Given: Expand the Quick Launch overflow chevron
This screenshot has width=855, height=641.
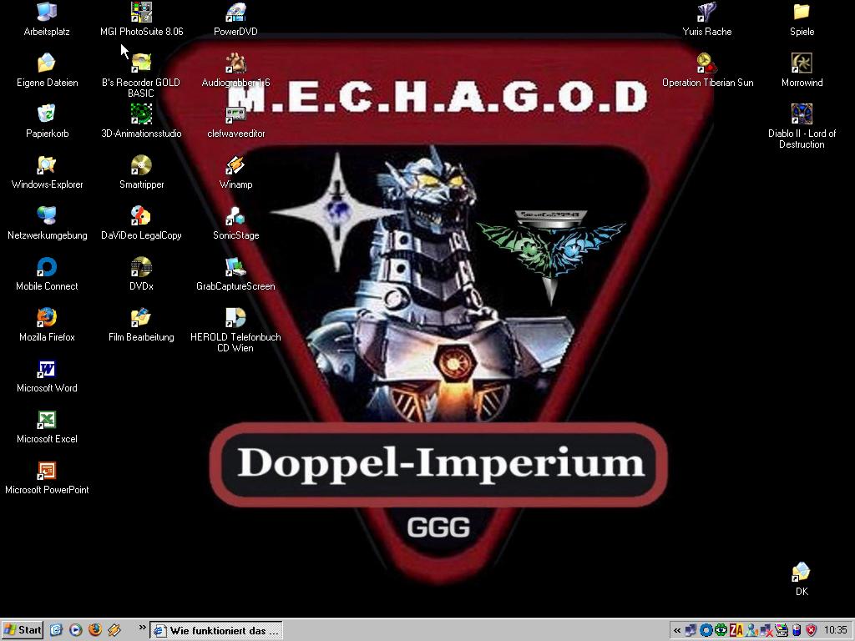Looking at the screenshot, I should 142,628.
